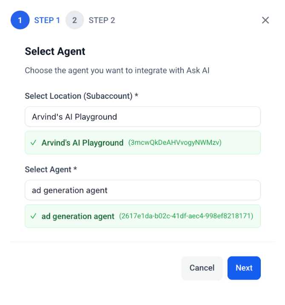Click the step 1 number circle
The image size is (285, 305).
click(20, 20)
